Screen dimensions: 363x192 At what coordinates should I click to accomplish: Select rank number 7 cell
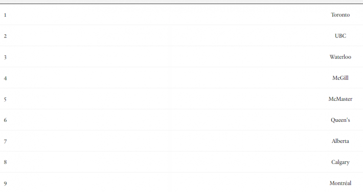(5, 141)
